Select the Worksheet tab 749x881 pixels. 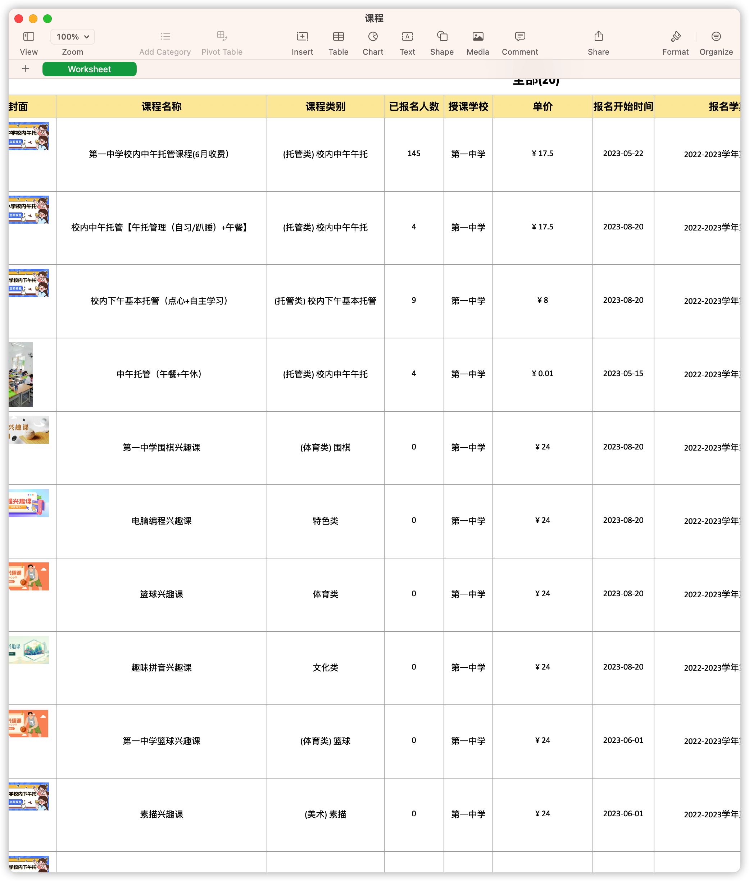click(90, 69)
